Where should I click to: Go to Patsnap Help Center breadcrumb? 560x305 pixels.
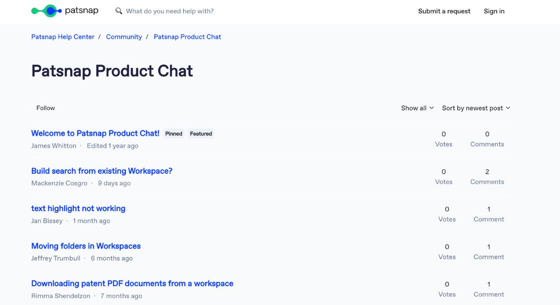click(63, 37)
